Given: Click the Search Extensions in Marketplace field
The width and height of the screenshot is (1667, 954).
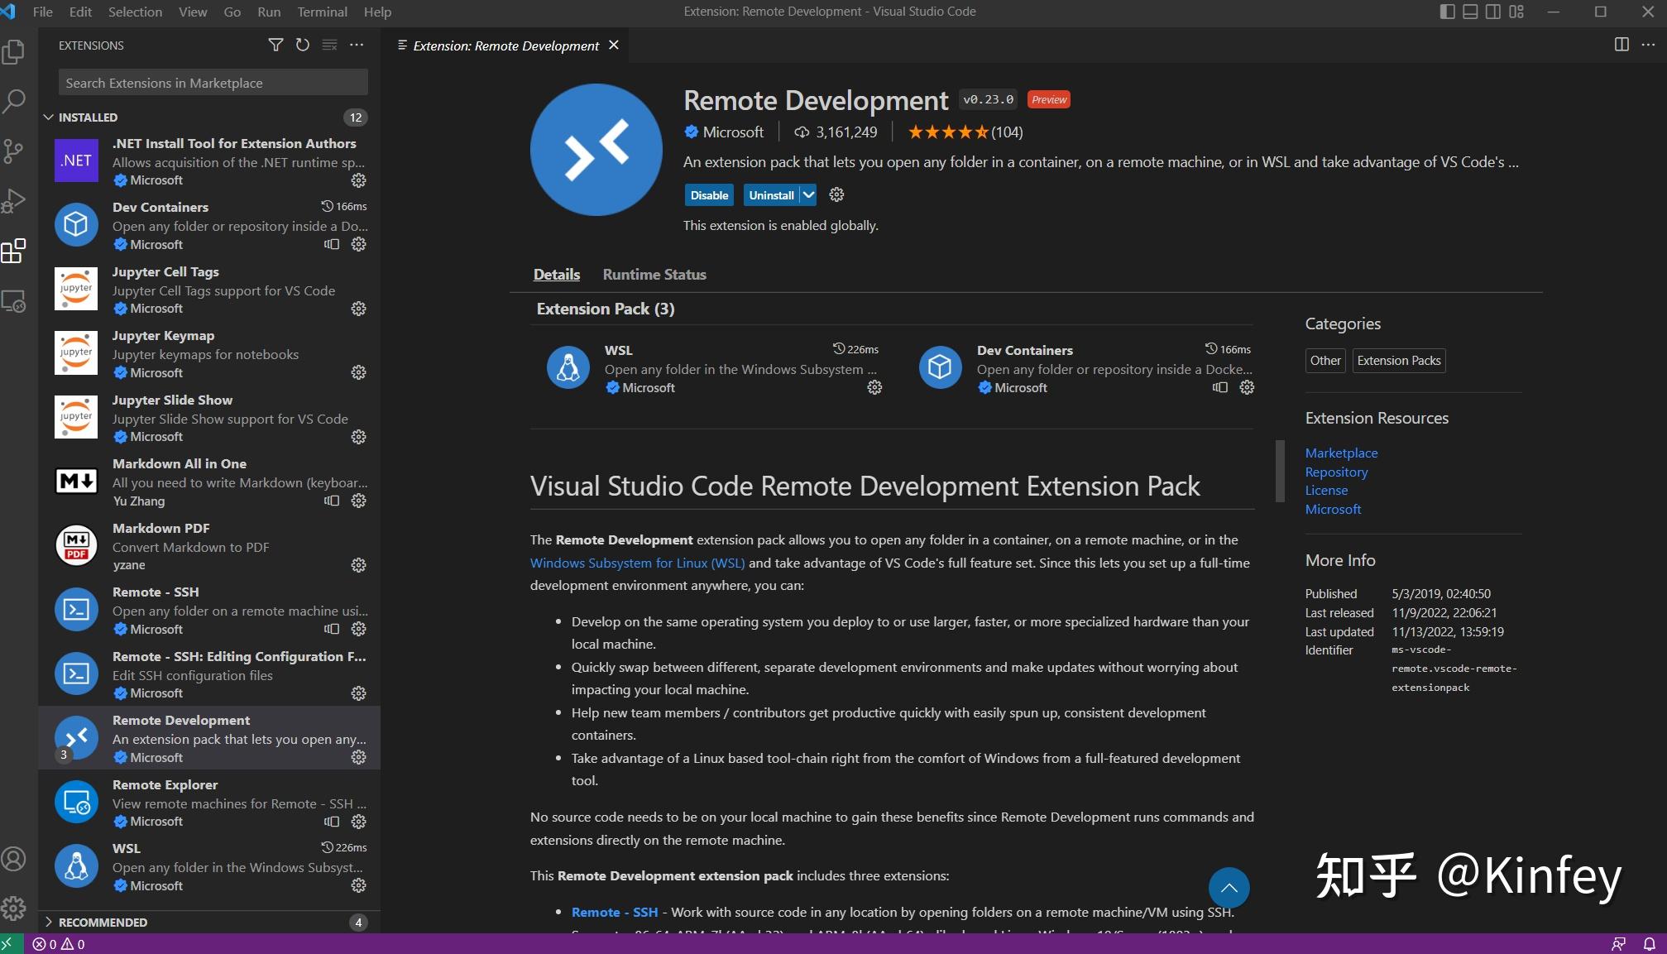Looking at the screenshot, I should tap(212, 82).
